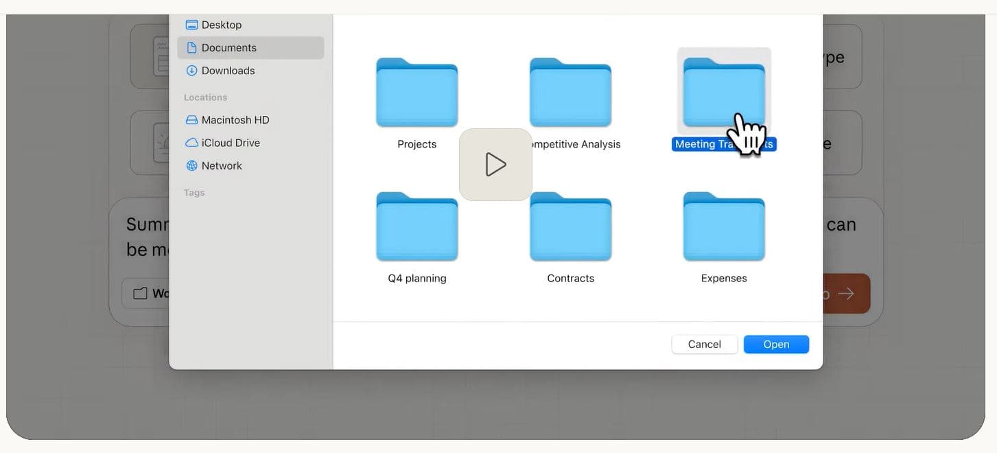Open Downloads from the sidebar
This screenshot has height=453, width=997.
(228, 71)
